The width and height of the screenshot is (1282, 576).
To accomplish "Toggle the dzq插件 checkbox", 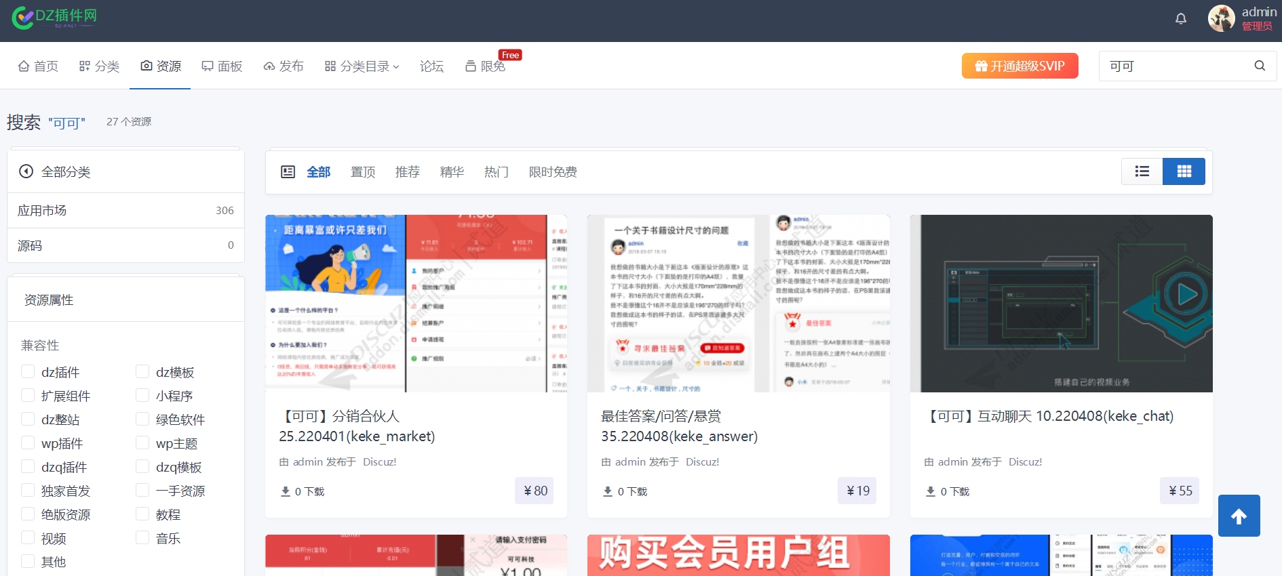I will tap(28, 466).
